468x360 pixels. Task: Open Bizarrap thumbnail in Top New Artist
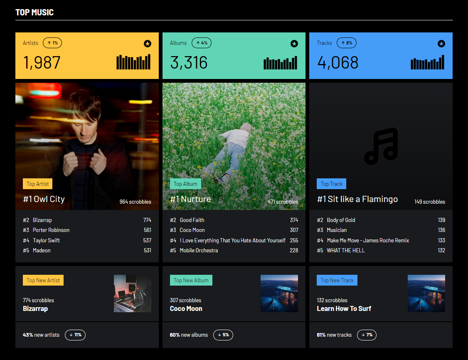pos(133,293)
